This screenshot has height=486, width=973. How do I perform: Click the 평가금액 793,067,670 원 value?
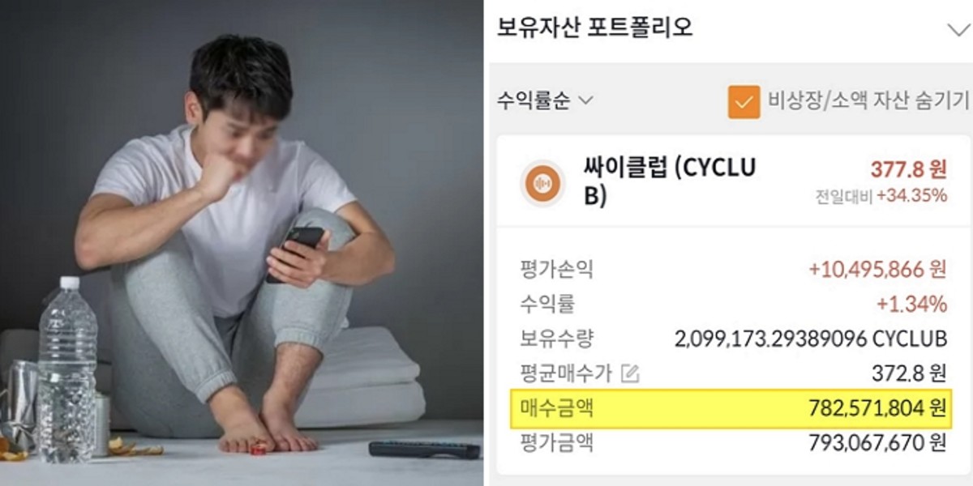pos(878,443)
